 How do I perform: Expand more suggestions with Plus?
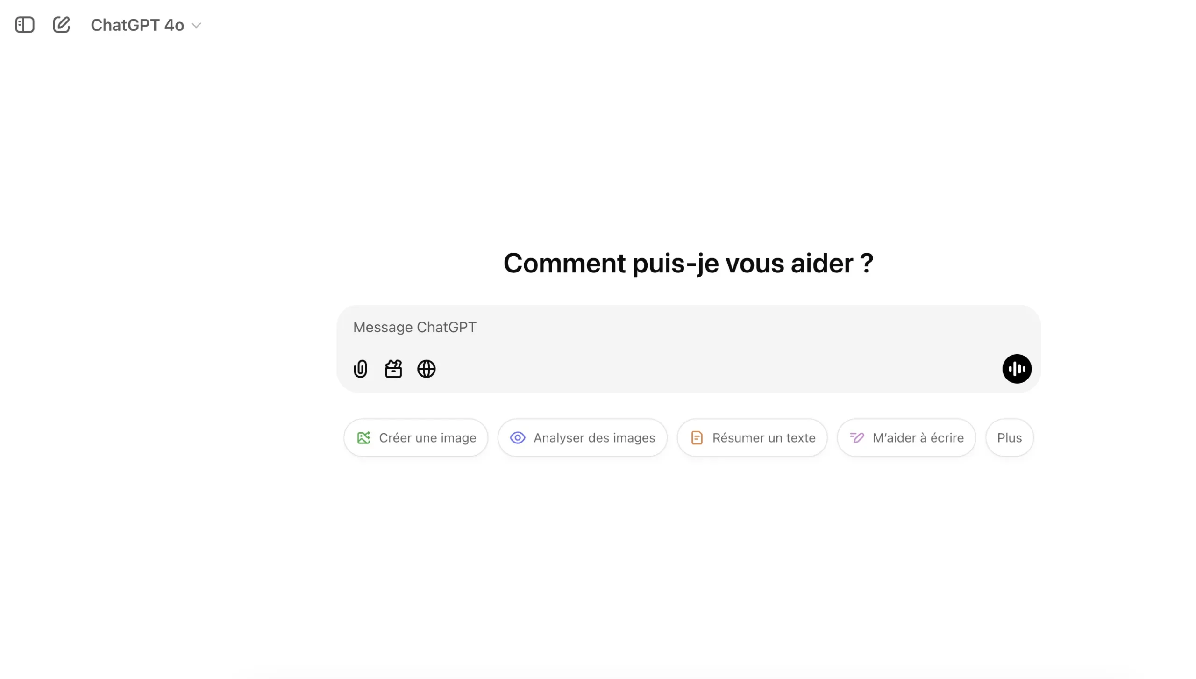1009,438
